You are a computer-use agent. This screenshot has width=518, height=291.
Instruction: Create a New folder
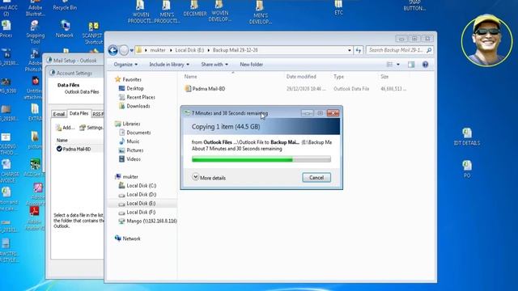click(x=252, y=65)
